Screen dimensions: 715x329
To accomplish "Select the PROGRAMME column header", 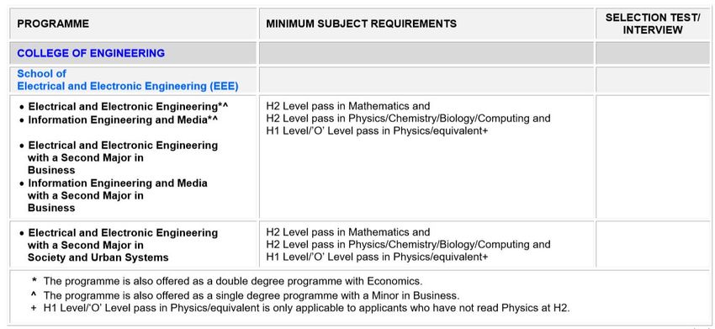I will pos(53,24).
